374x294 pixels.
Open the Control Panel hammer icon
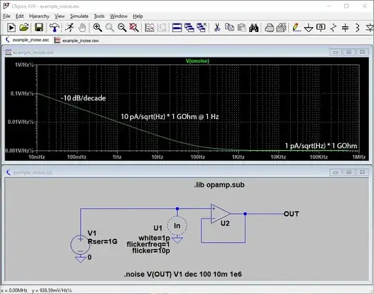(55, 28)
